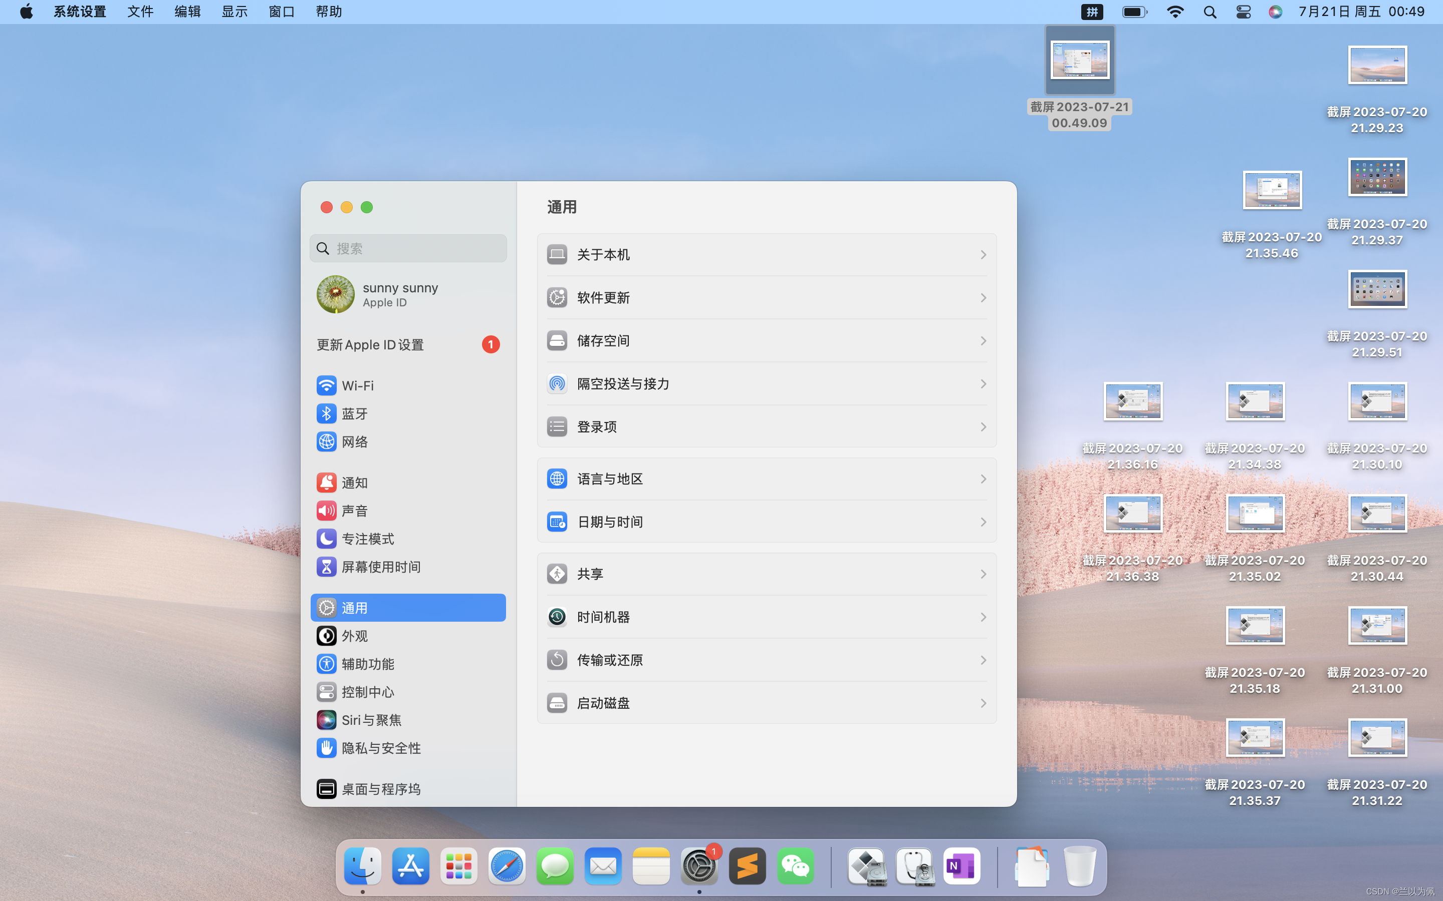
Task: Expand the 启动磁盘 row chevron
Action: click(983, 703)
